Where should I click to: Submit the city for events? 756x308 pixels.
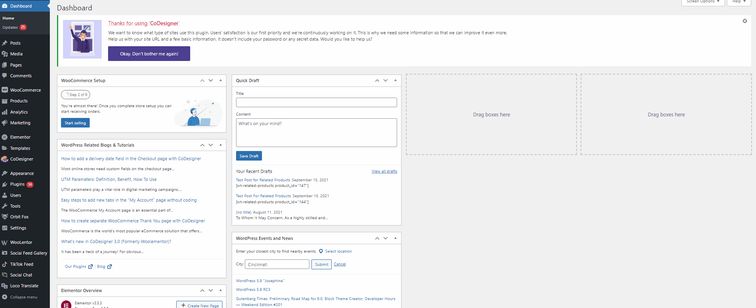coord(321,265)
